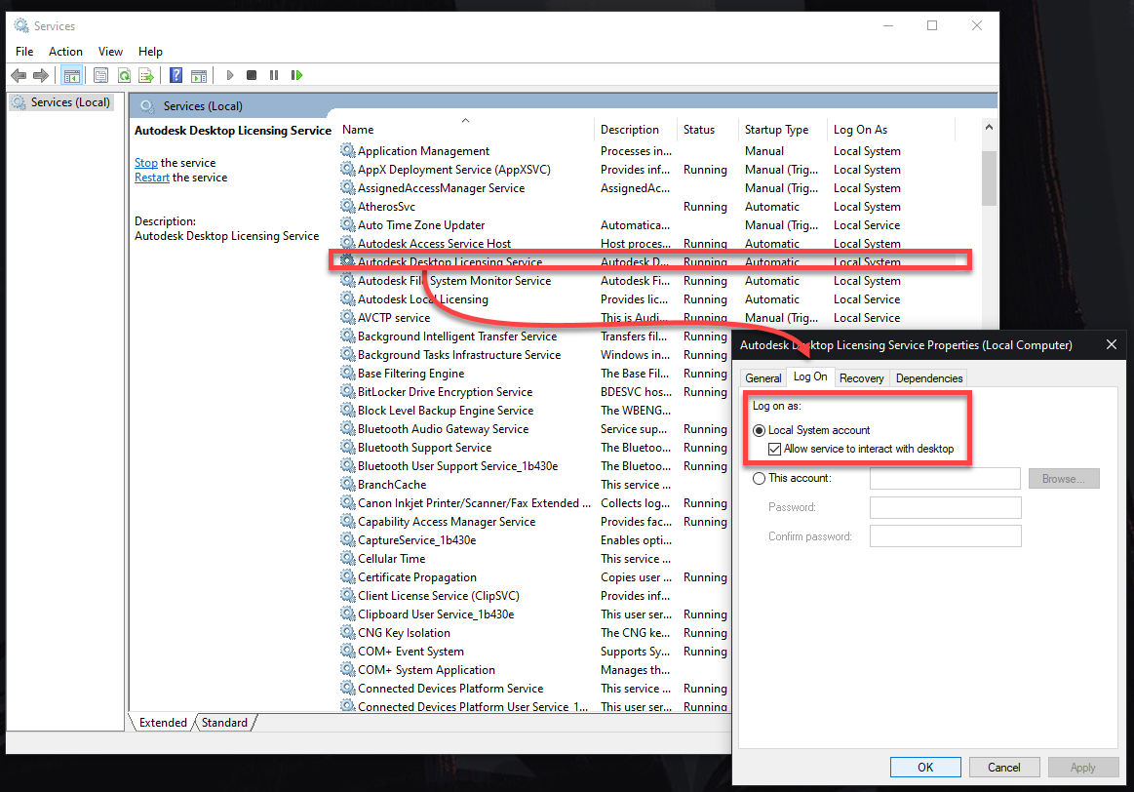Open the Action menu
This screenshot has width=1134, height=792.
tap(65, 52)
